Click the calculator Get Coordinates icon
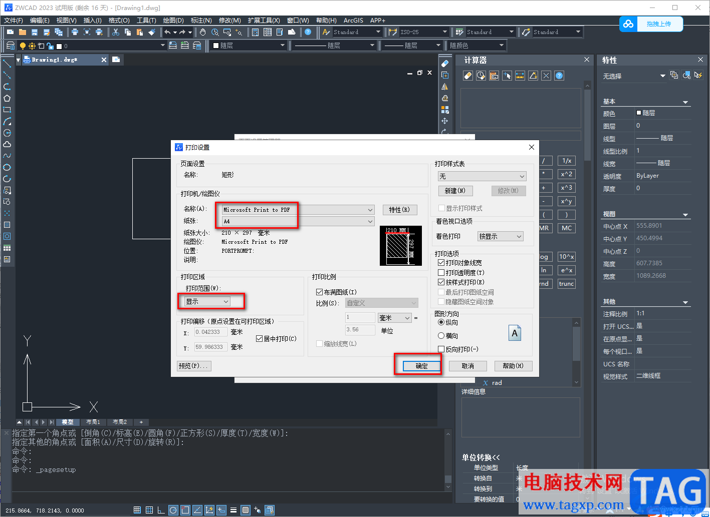This screenshot has width=710, height=517. coord(507,76)
